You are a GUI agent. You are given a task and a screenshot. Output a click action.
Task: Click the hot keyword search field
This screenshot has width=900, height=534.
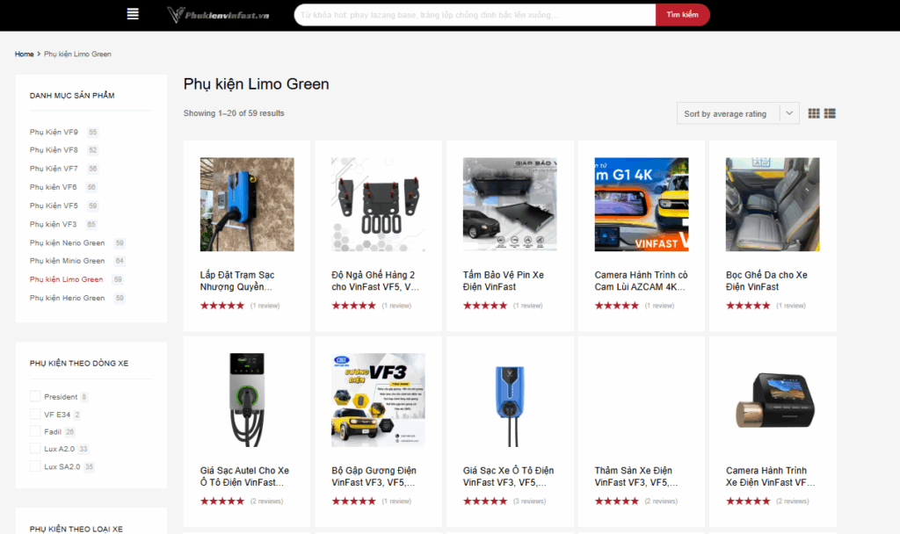[475, 15]
